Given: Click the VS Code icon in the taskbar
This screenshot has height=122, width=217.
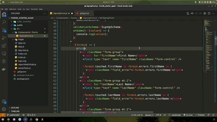Looking at the screenshot, I should coord(25,119).
